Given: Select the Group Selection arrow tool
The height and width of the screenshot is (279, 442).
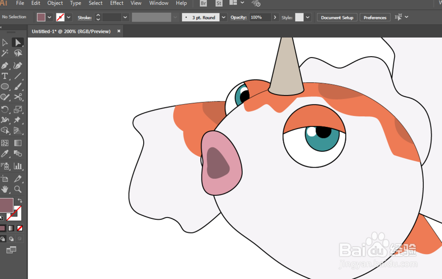Looking at the screenshot, I should coord(18,42).
